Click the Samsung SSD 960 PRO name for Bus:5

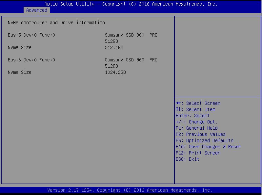pyautogui.click(x=131, y=38)
